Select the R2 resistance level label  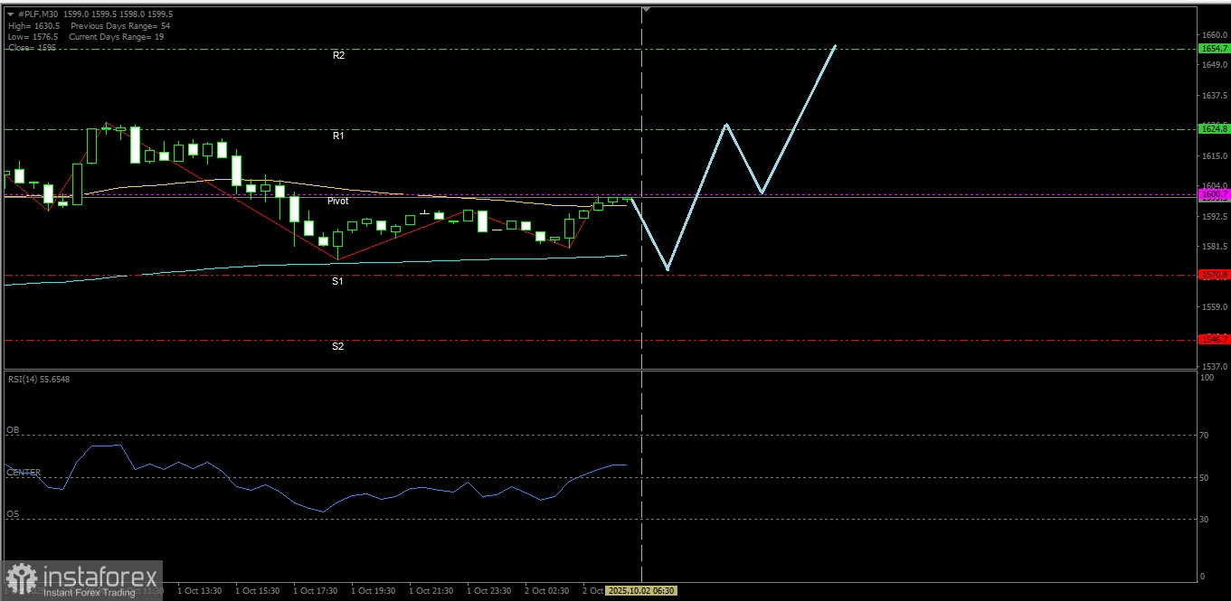[338, 55]
